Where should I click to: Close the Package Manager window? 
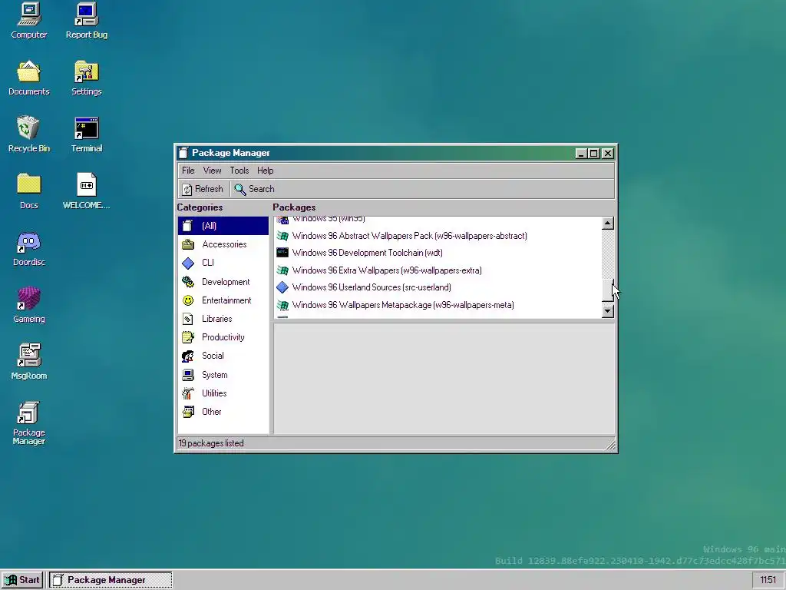(x=608, y=153)
